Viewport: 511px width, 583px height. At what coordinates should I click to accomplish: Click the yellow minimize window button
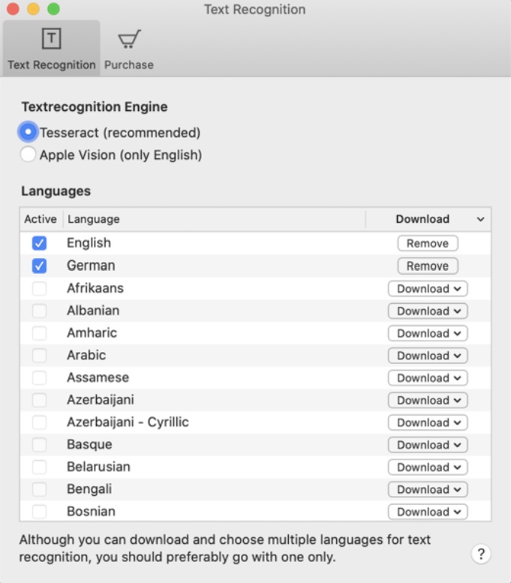tap(34, 9)
